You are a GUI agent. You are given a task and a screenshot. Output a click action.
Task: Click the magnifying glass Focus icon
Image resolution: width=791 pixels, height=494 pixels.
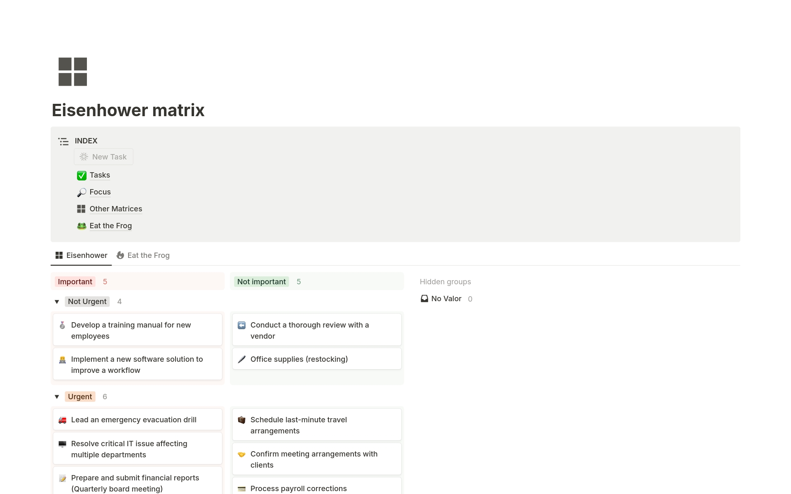click(x=82, y=192)
